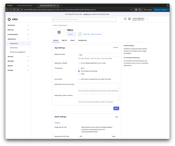Go to browser home page
The width and height of the screenshot is (175, 146).
[18, 10]
